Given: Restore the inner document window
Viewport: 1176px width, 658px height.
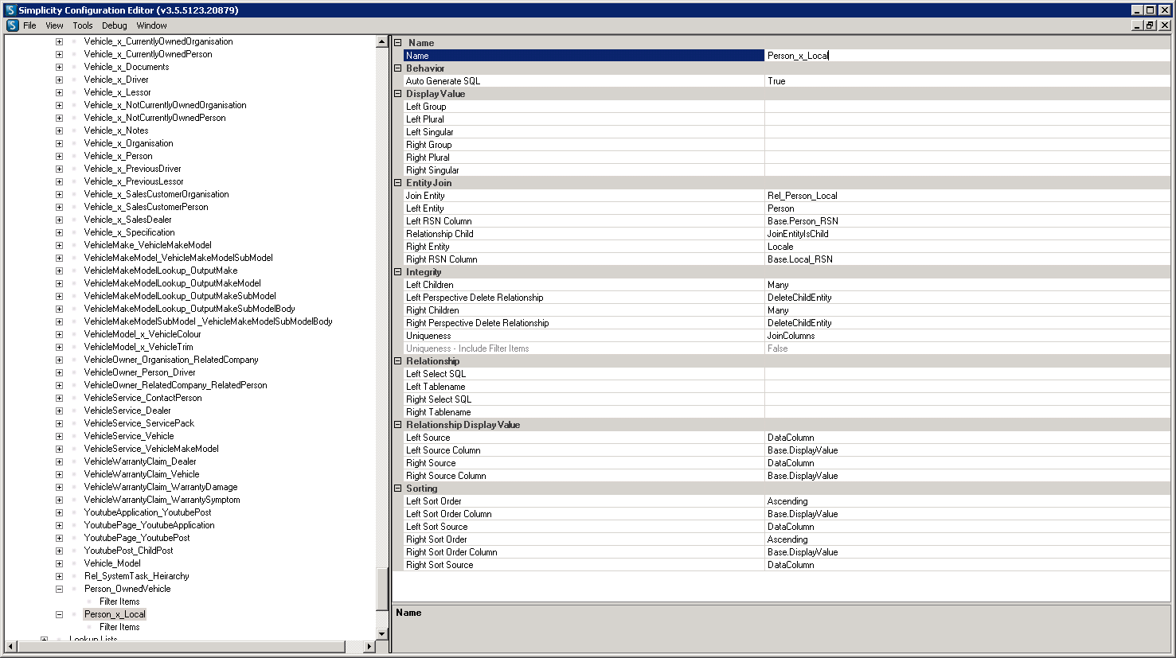Looking at the screenshot, I should (x=1150, y=25).
